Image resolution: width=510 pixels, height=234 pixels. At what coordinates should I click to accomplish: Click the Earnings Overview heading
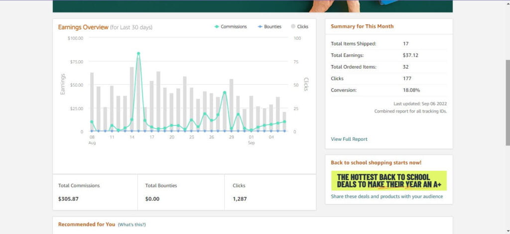coord(83,27)
